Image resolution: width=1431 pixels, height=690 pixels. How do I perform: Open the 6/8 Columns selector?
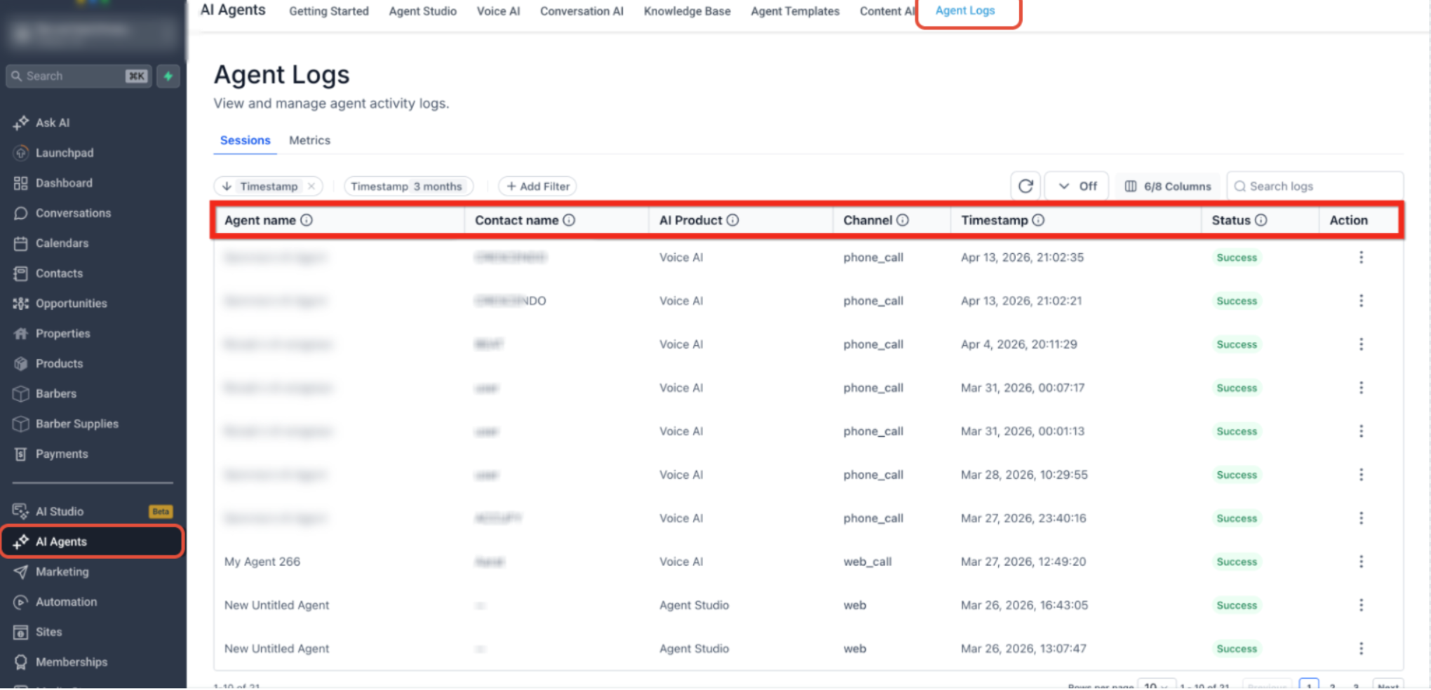pos(1168,186)
